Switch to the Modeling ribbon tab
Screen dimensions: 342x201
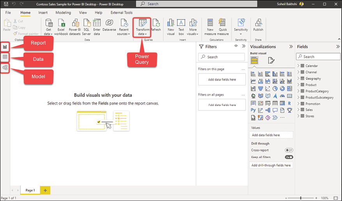(63, 12)
